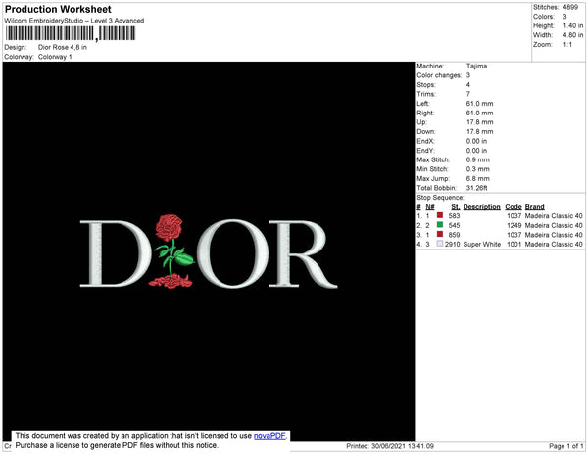
Task: Click Max Jump value '6.8 mm'
Action: [x=478, y=178]
